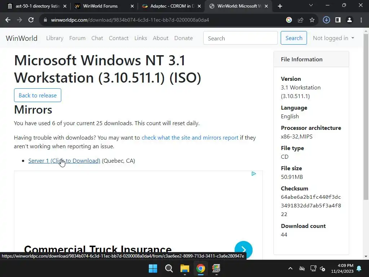Show hidden system tray icons
The image size is (369, 277).
pyautogui.click(x=290, y=268)
